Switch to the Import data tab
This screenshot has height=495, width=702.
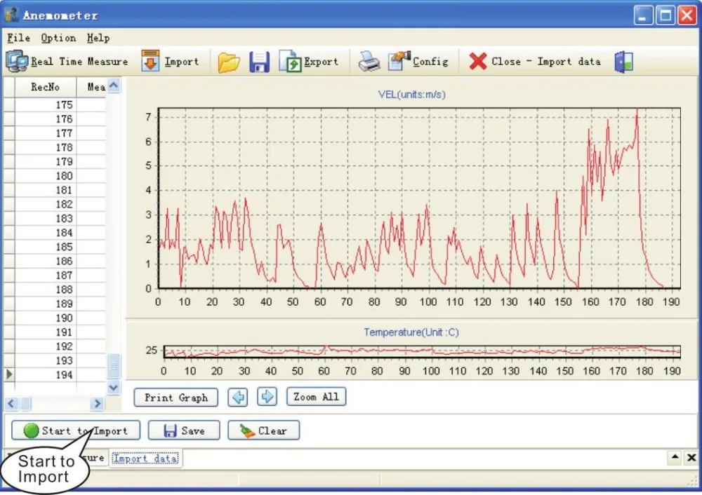[x=145, y=459]
